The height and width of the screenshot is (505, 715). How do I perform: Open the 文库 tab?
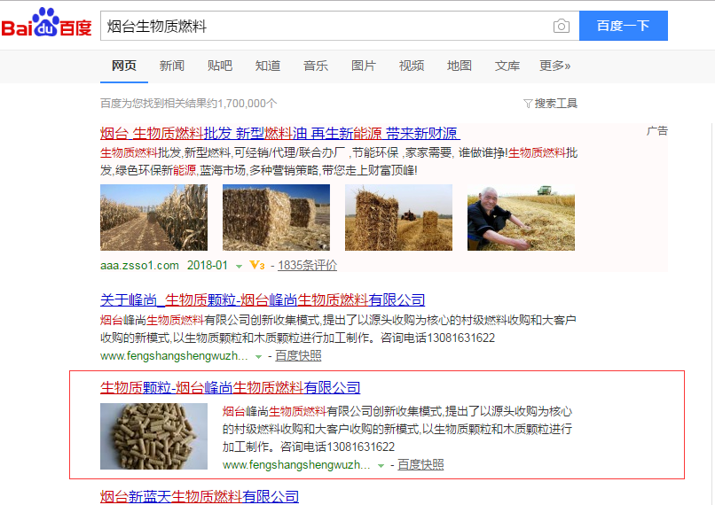tap(507, 66)
